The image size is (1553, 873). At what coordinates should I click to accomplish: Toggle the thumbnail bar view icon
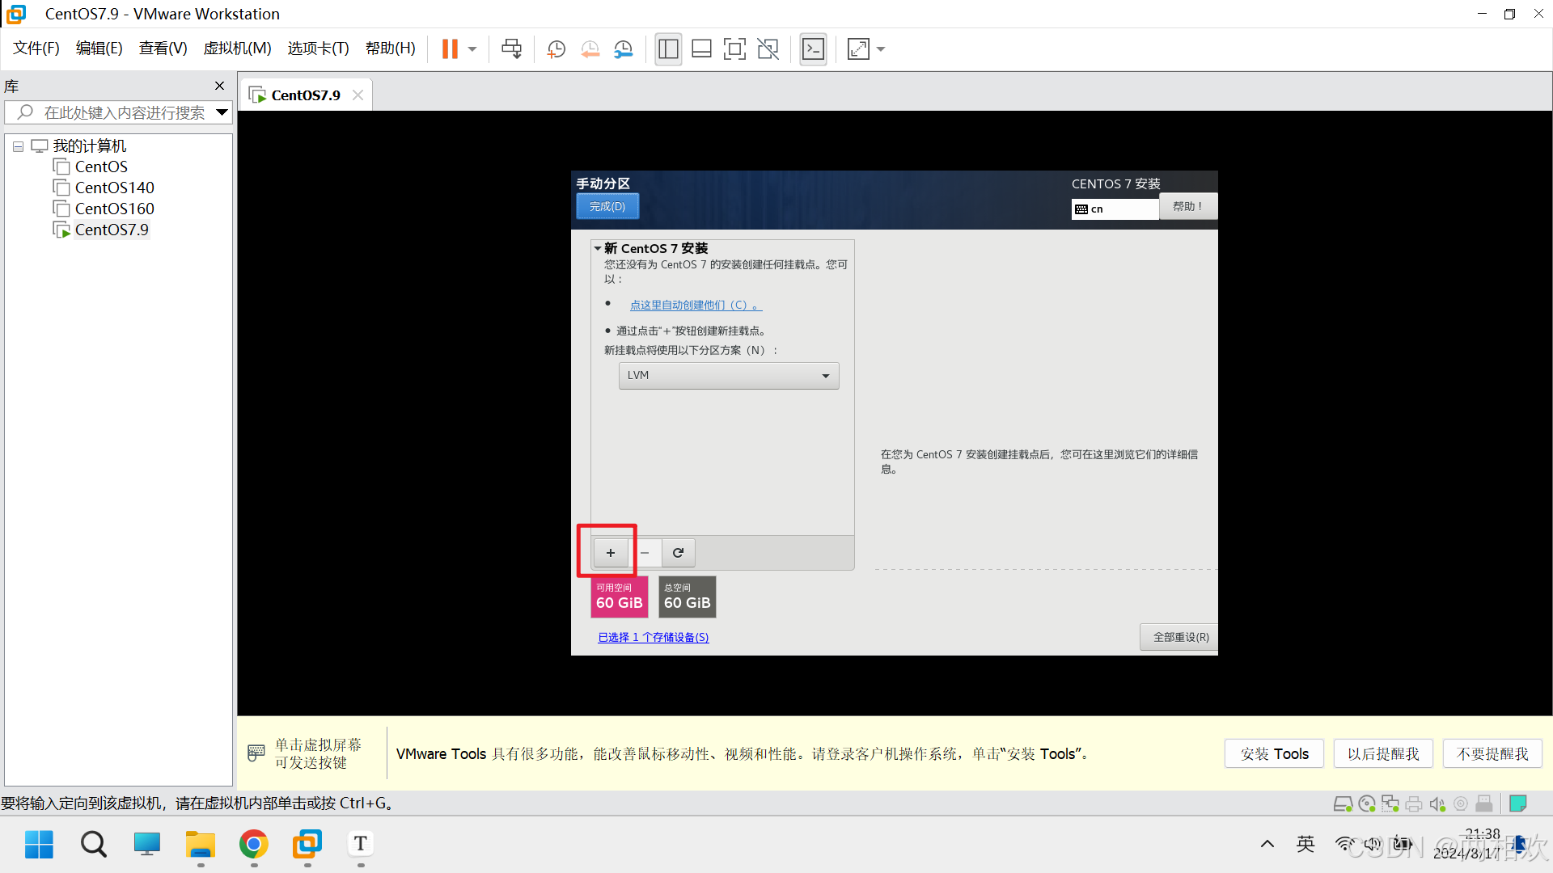point(701,49)
